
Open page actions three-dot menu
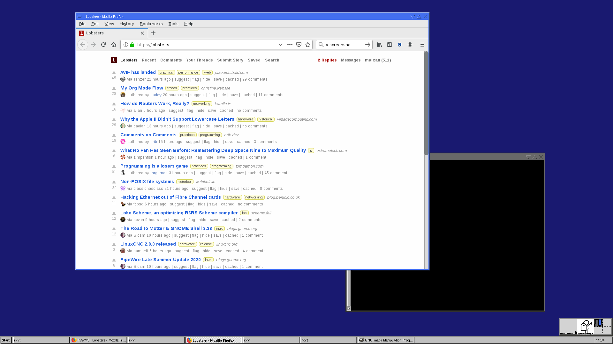coord(290,45)
